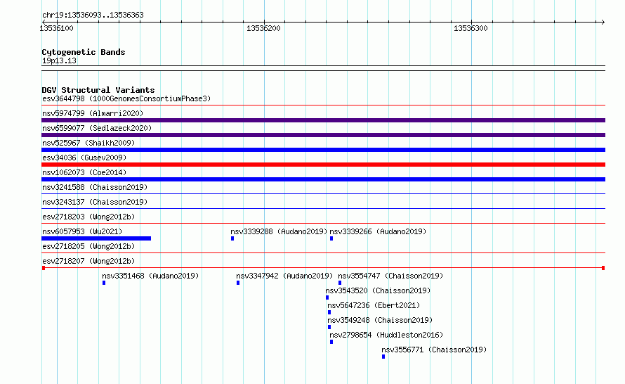Click the nsv3351468 (Audano2019) blue marker
This screenshot has width=625, height=384.
pos(104,283)
